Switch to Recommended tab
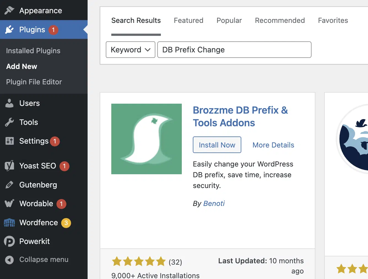 [280, 21]
